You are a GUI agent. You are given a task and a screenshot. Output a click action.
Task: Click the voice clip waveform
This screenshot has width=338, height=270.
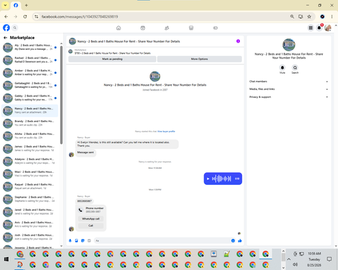click(222, 179)
